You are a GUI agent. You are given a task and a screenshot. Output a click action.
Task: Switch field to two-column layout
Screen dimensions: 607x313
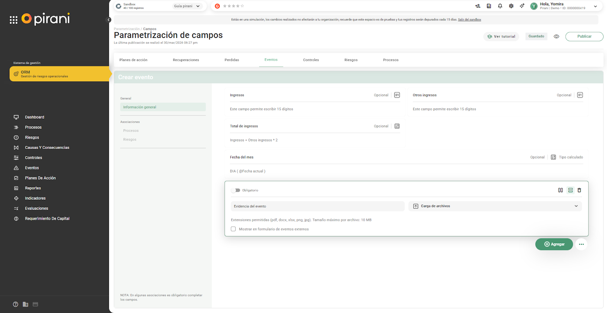pyautogui.click(x=560, y=190)
